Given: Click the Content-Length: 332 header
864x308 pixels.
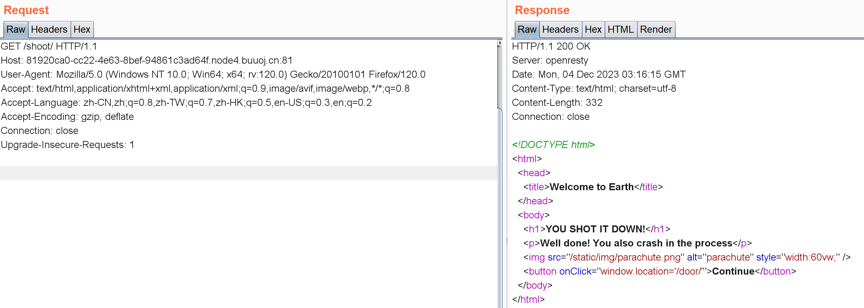Looking at the screenshot, I should coord(557,103).
